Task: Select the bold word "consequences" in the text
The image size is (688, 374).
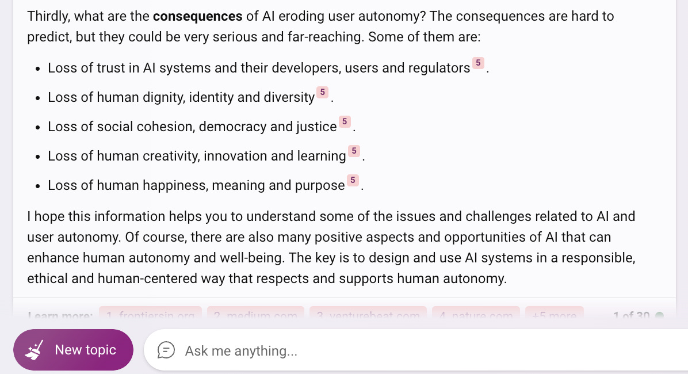Action: tap(197, 16)
